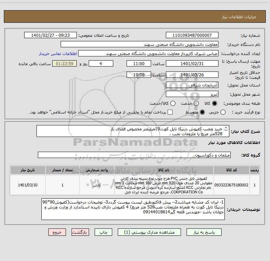Click the delivery province field آذربایجان شرقی
The width and height of the screenshot is (270, 261).
(192, 85)
